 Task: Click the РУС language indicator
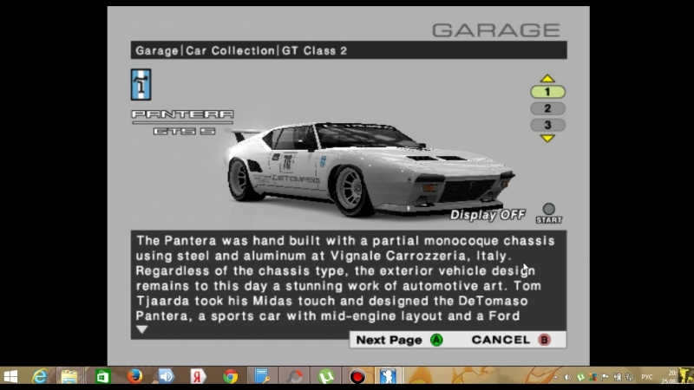coord(647,377)
